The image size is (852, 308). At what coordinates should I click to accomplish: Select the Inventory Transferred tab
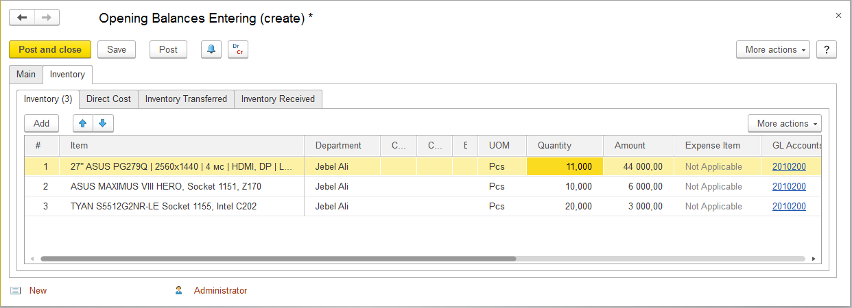click(x=186, y=99)
